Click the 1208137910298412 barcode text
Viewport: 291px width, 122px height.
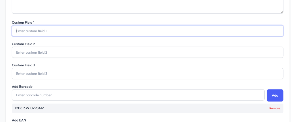pos(29,108)
